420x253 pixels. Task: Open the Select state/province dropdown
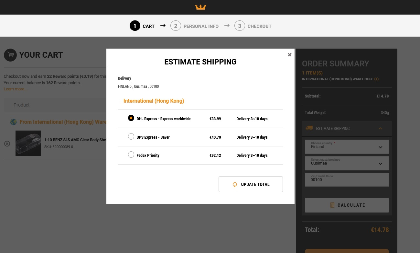pyautogui.click(x=347, y=163)
